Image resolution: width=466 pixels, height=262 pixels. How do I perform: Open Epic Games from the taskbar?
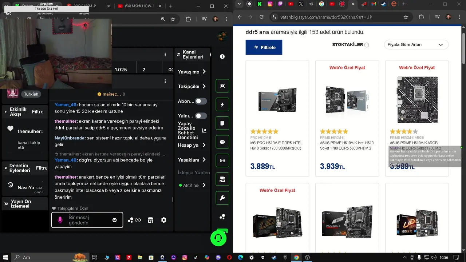[x=285, y=257]
